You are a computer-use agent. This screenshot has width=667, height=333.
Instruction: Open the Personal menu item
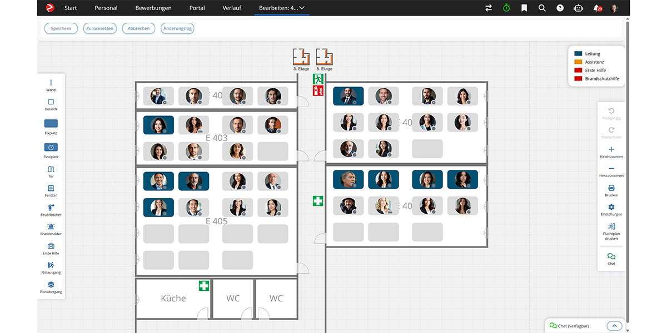[106, 8]
